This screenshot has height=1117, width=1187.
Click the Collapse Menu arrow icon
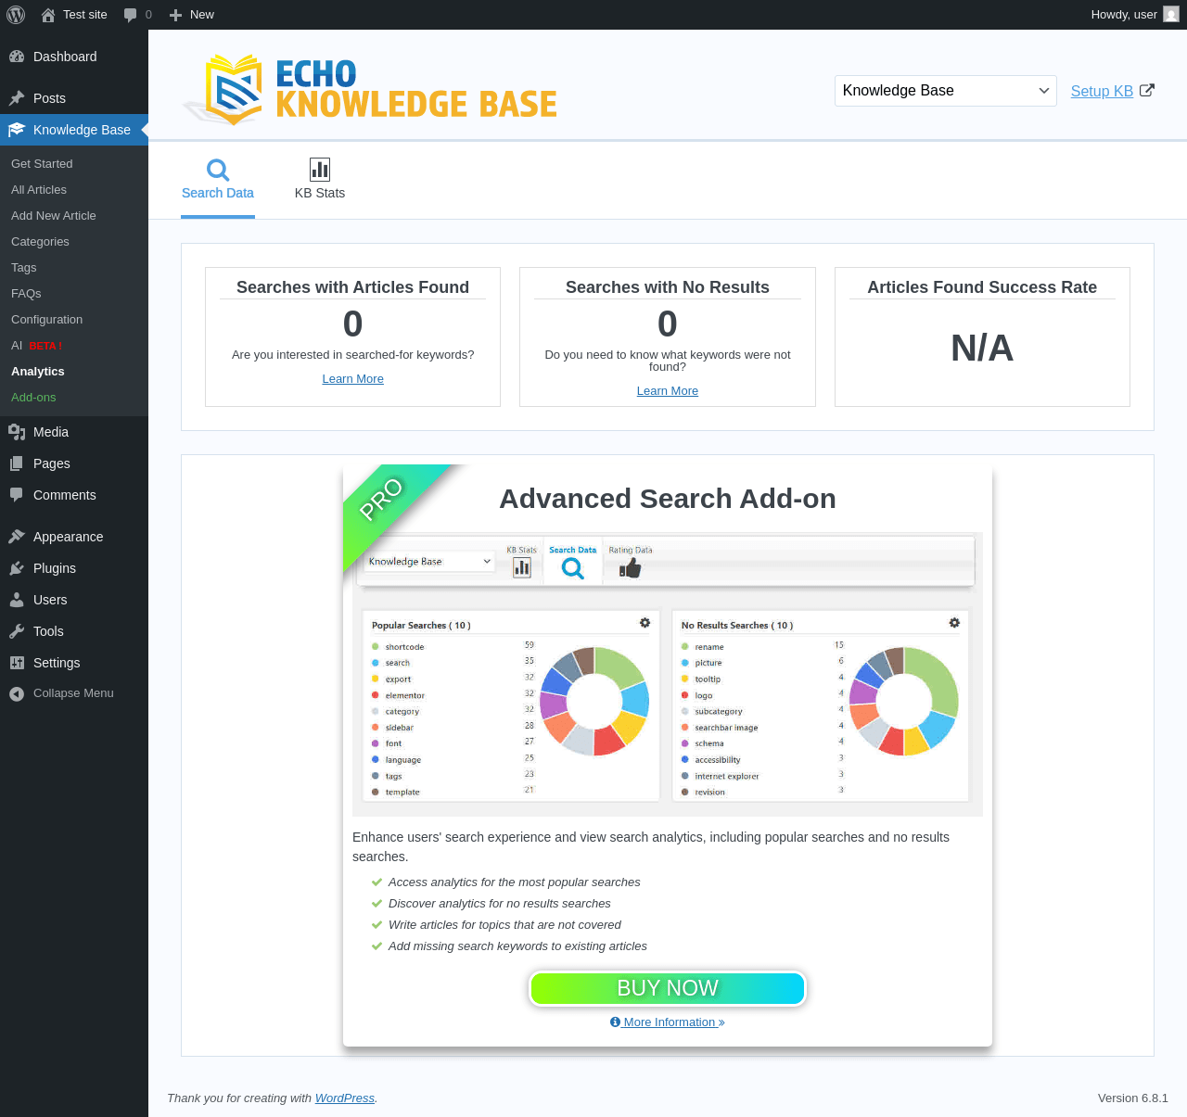coord(17,693)
